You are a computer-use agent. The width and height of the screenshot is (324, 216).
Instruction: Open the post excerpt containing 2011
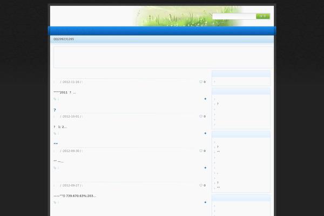65,92
